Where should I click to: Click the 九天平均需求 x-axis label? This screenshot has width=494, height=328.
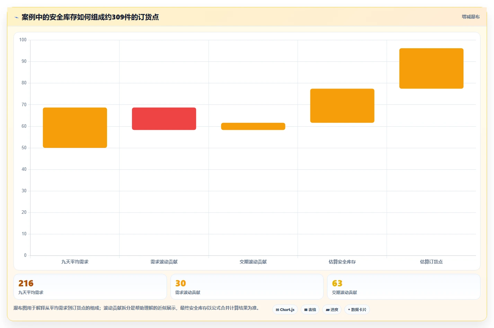(x=75, y=262)
